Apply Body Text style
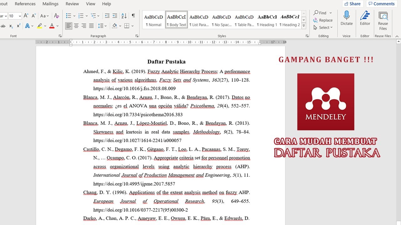This screenshot has width=401, height=225. click(176, 20)
